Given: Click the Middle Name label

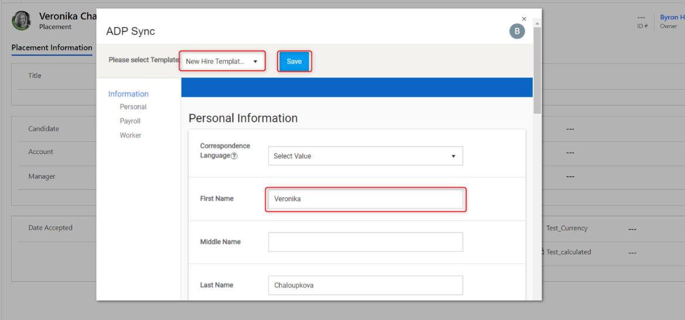Looking at the screenshot, I should click(x=220, y=241).
